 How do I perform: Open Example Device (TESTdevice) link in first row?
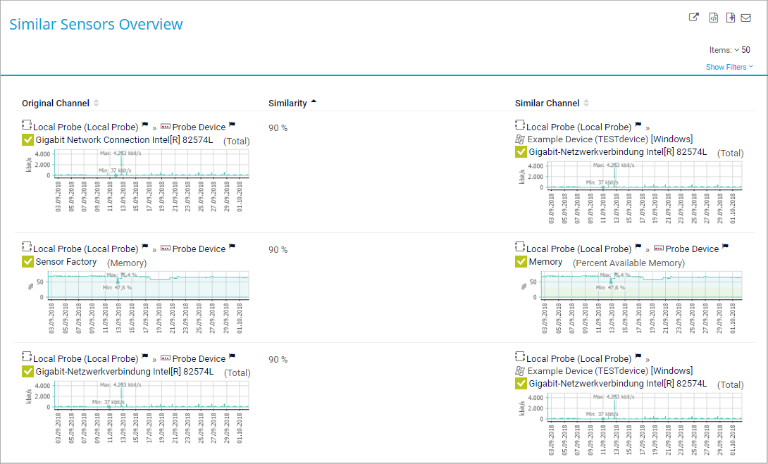point(588,139)
